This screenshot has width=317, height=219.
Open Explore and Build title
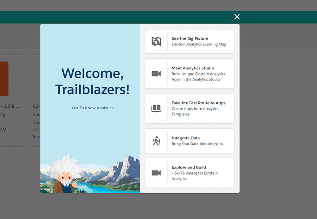coord(189,167)
